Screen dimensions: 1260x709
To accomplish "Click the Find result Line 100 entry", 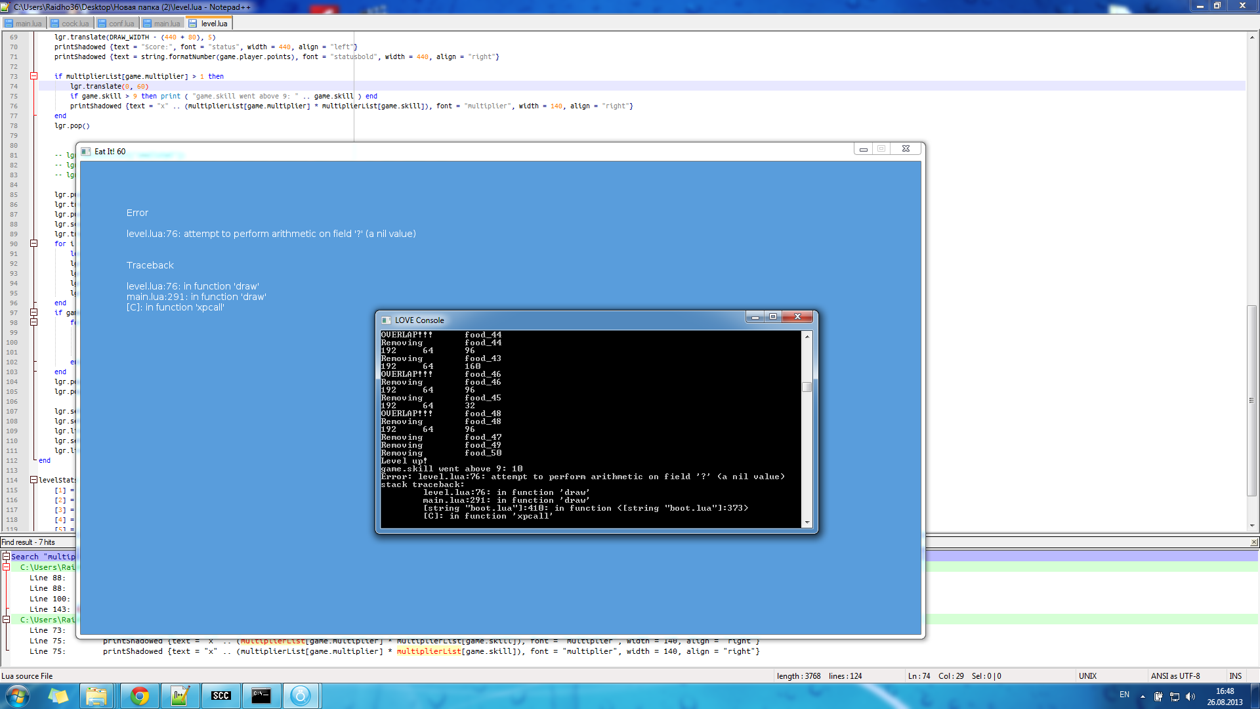I will (49, 599).
